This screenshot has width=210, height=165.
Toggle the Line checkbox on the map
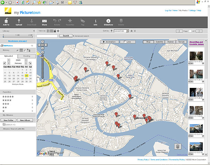(125, 42)
